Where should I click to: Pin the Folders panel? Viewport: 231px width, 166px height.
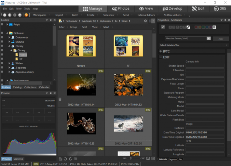(x=51, y=20)
